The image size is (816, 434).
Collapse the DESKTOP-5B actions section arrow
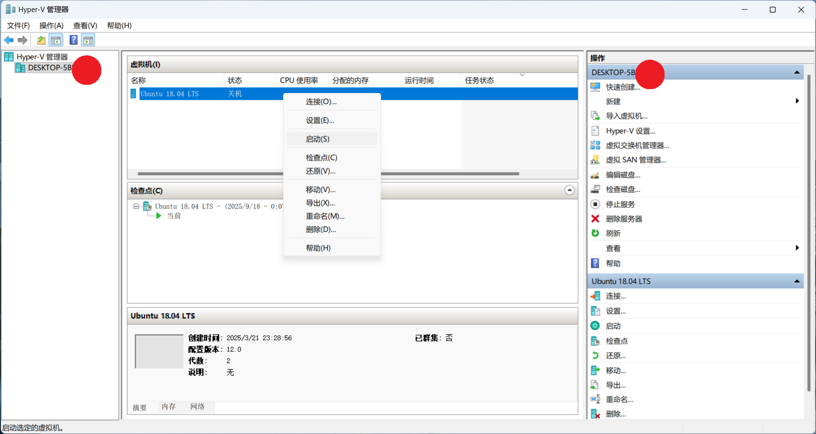click(797, 72)
